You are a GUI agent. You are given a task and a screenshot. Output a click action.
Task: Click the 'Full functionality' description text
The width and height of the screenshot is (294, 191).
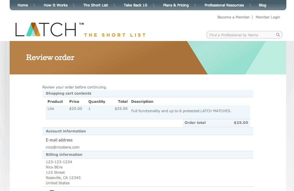tap(181, 111)
